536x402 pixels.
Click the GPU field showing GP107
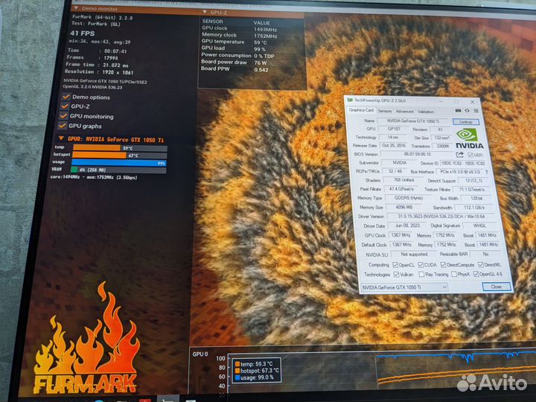394,129
